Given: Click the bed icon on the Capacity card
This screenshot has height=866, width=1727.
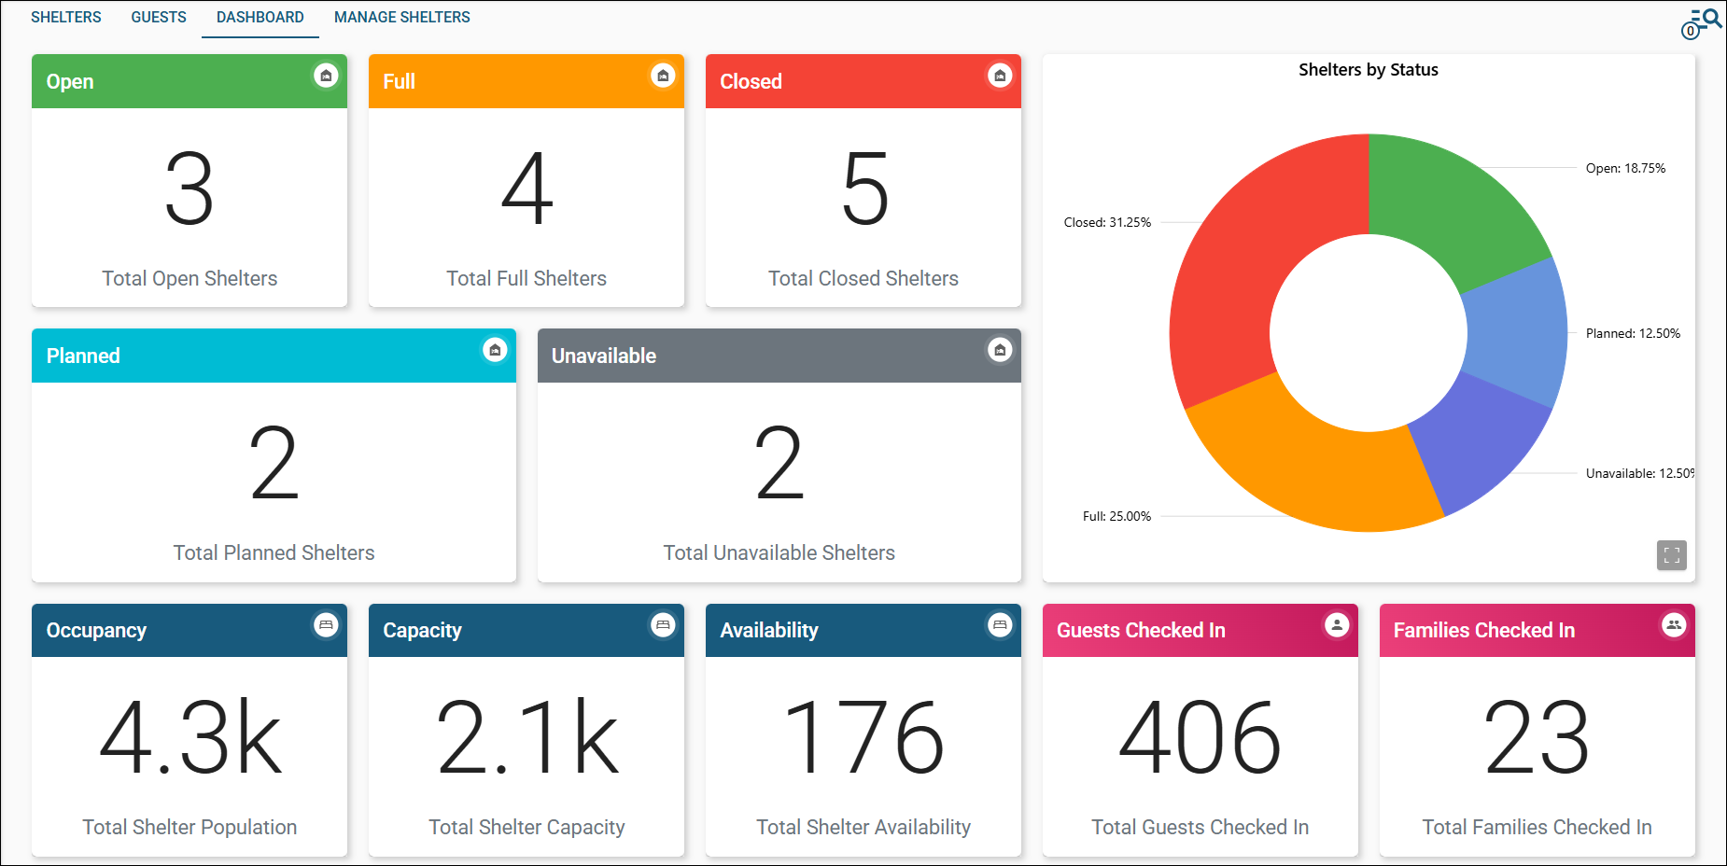Looking at the screenshot, I should [x=663, y=626].
